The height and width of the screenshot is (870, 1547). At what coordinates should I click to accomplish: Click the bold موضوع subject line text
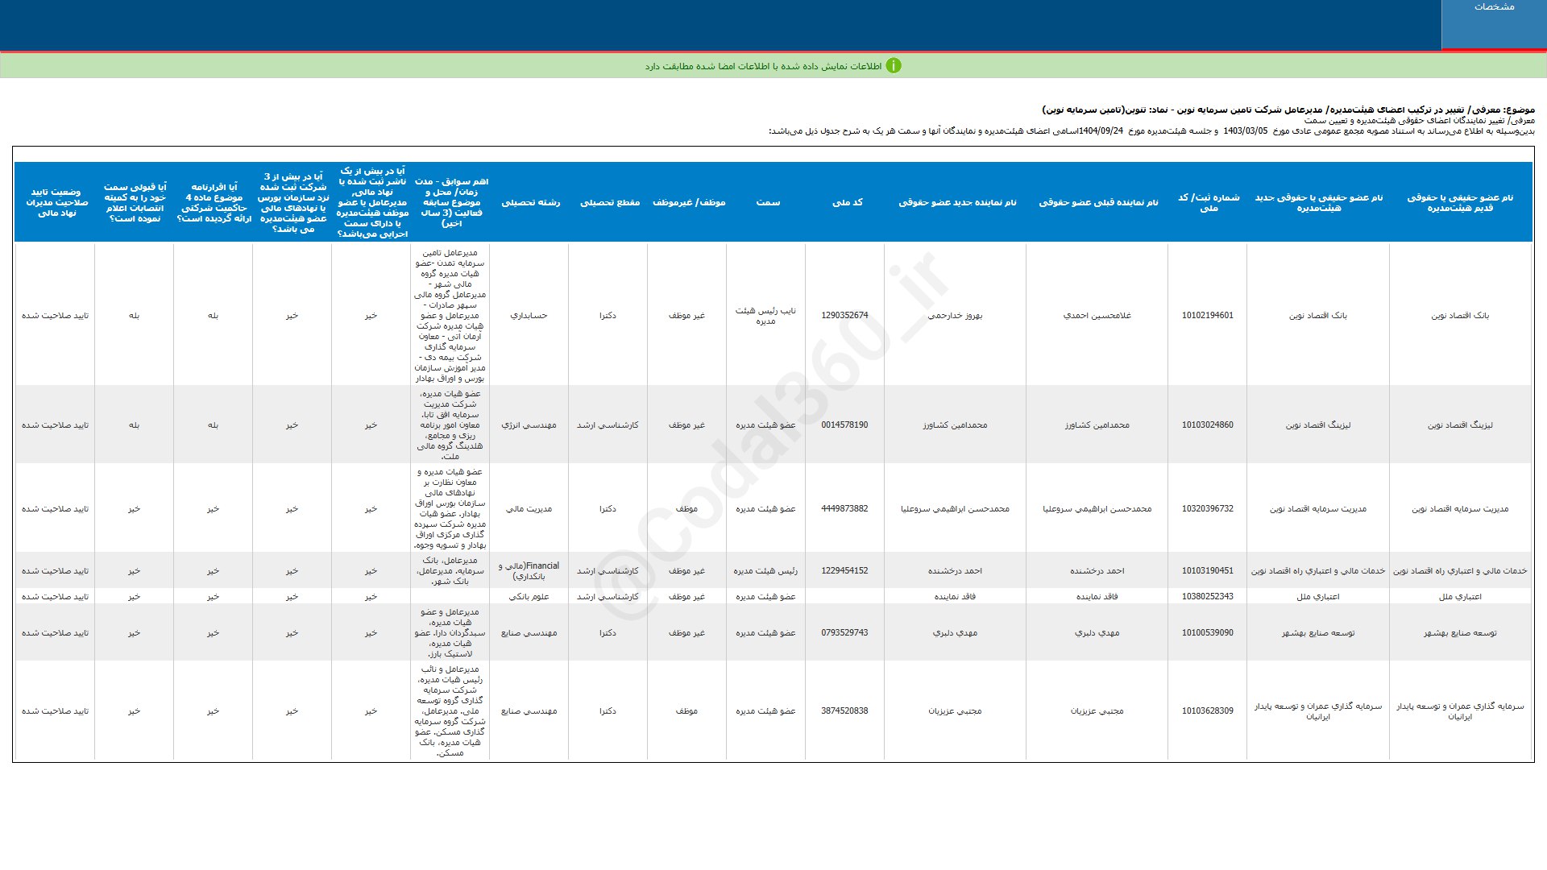point(1288,110)
